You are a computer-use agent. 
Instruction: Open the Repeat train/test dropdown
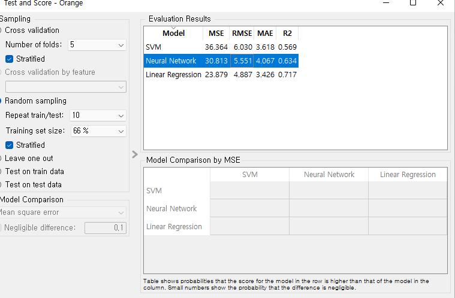point(98,115)
